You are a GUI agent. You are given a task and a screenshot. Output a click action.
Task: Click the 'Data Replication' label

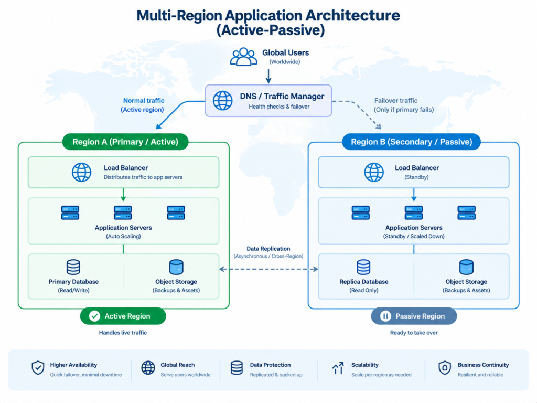point(268,248)
